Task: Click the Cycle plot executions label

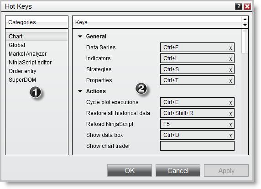Action: [x=112, y=102]
